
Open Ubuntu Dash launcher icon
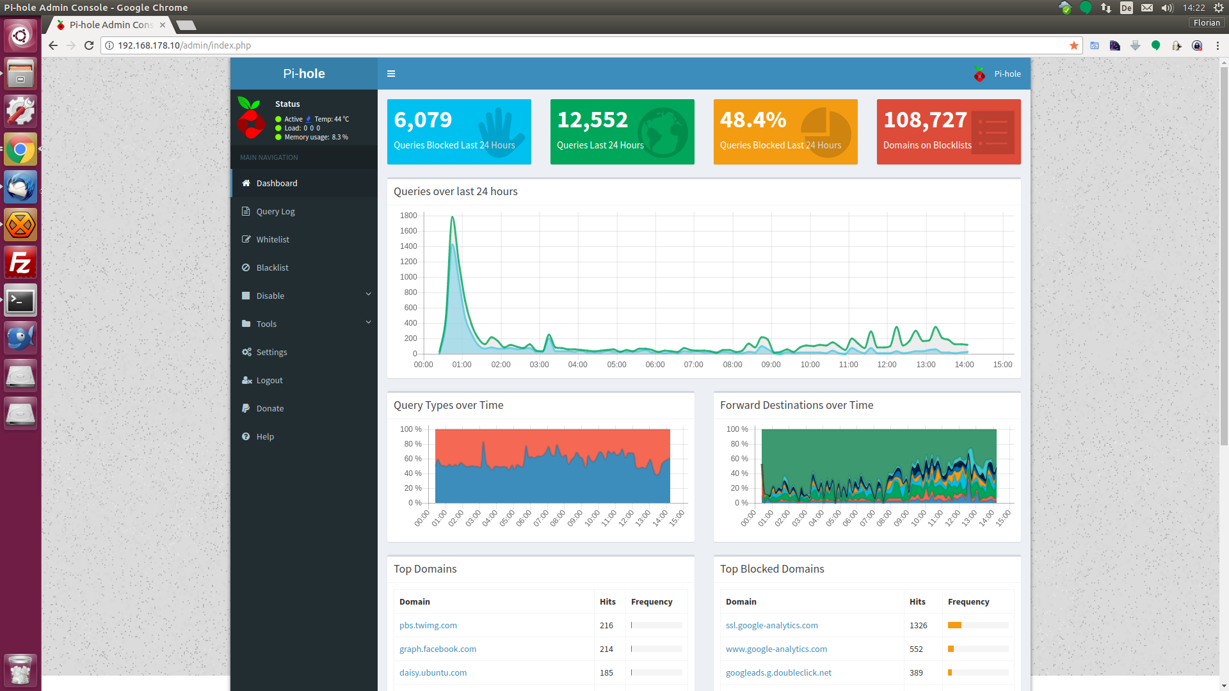[x=20, y=36]
